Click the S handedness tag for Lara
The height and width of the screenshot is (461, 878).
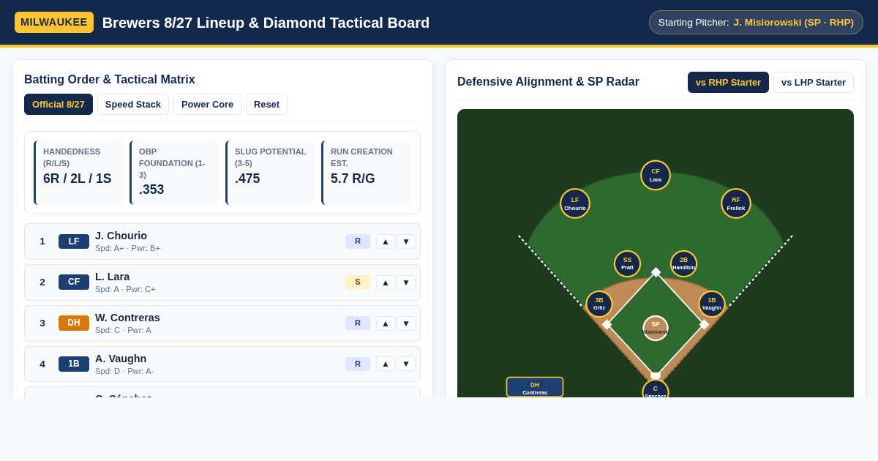point(358,282)
